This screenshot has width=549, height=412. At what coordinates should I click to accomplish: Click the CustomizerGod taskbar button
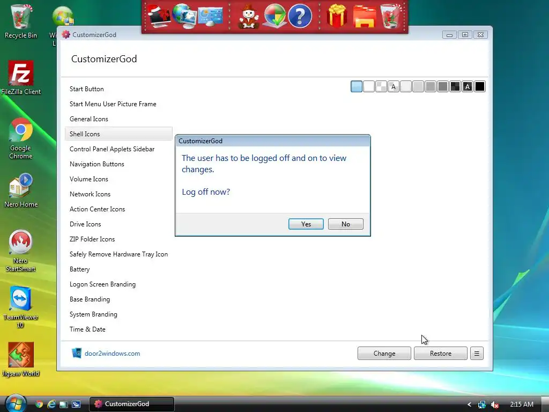(x=132, y=404)
